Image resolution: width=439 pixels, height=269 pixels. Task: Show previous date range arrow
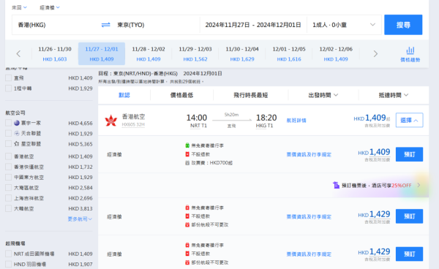coord(18,53)
